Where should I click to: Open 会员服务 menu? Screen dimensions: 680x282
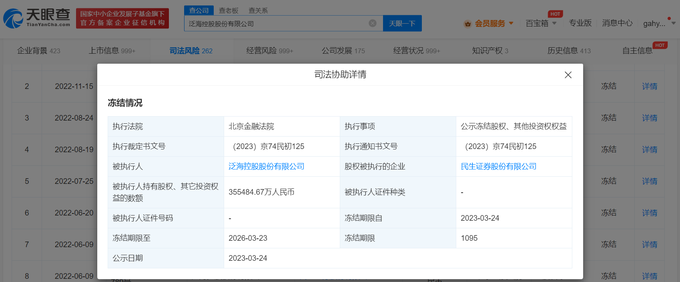coord(490,24)
